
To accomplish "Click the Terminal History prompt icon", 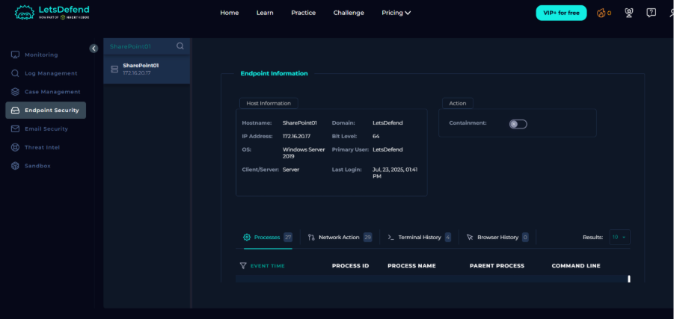I will pyautogui.click(x=390, y=238).
